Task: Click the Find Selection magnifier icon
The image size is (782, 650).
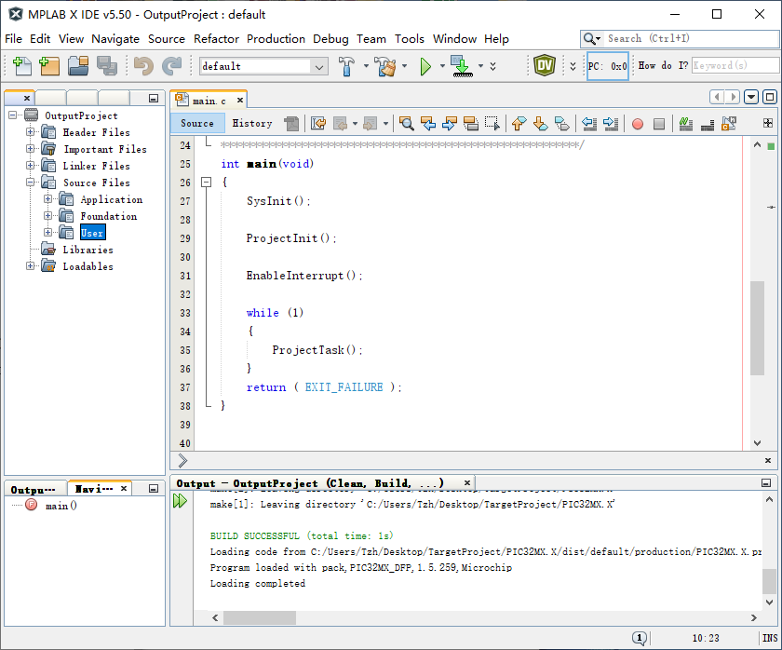Action: point(407,123)
